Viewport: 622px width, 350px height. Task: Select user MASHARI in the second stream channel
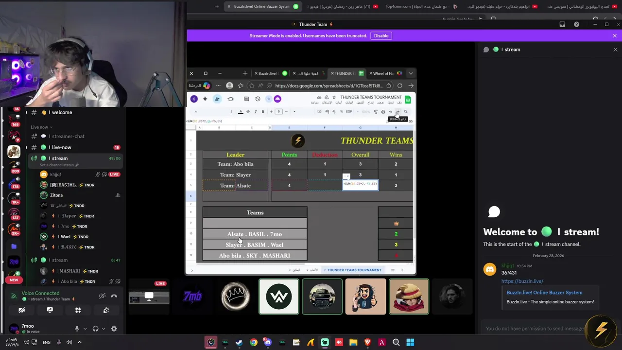(69, 271)
